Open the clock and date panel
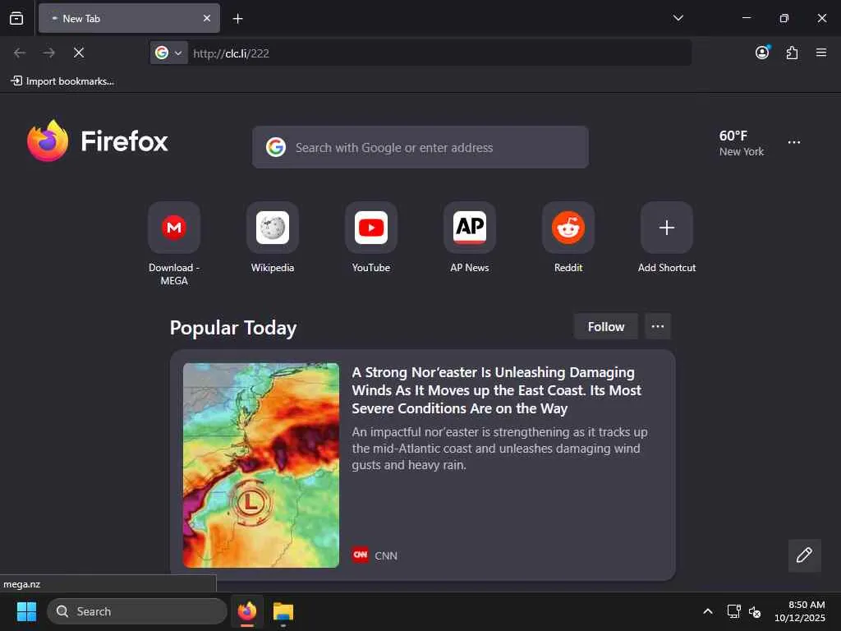841x631 pixels. click(x=799, y=611)
